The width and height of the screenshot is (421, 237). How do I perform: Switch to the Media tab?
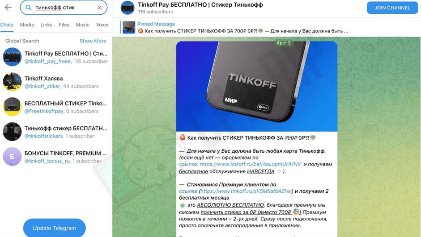click(x=27, y=25)
